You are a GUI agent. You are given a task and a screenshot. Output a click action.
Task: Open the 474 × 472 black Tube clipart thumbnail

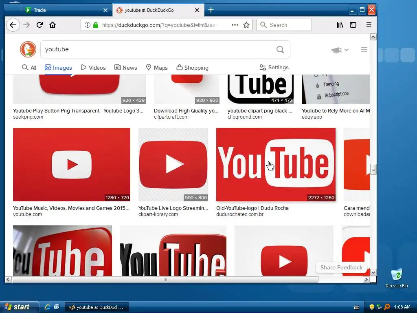(x=261, y=89)
